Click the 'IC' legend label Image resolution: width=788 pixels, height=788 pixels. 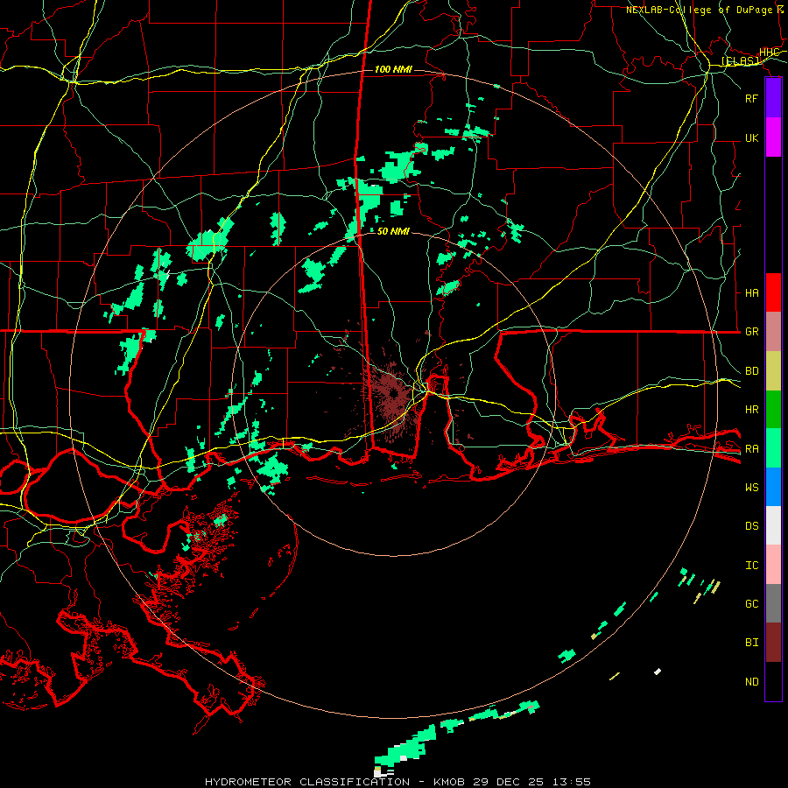click(x=751, y=566)
